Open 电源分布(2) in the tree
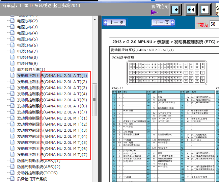 (27, 21)
